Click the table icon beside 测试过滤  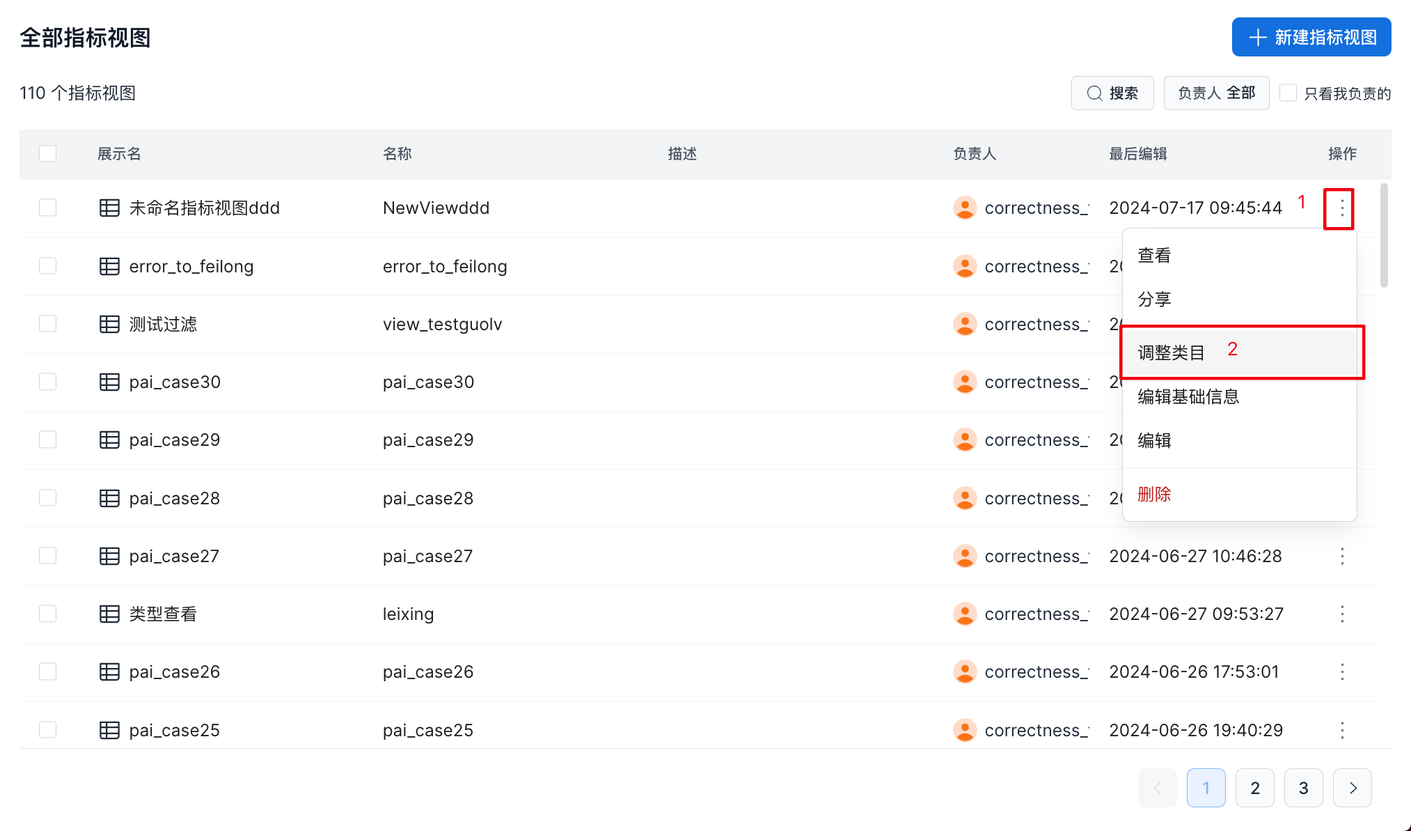109,324
